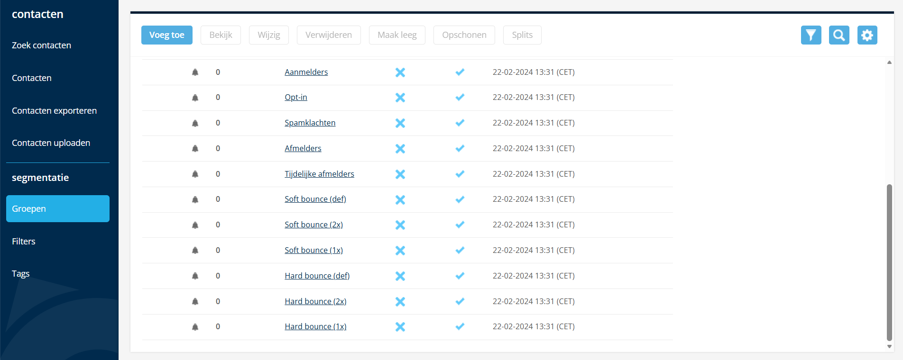Click the checkmark in Afmelders row

[460, 148]
